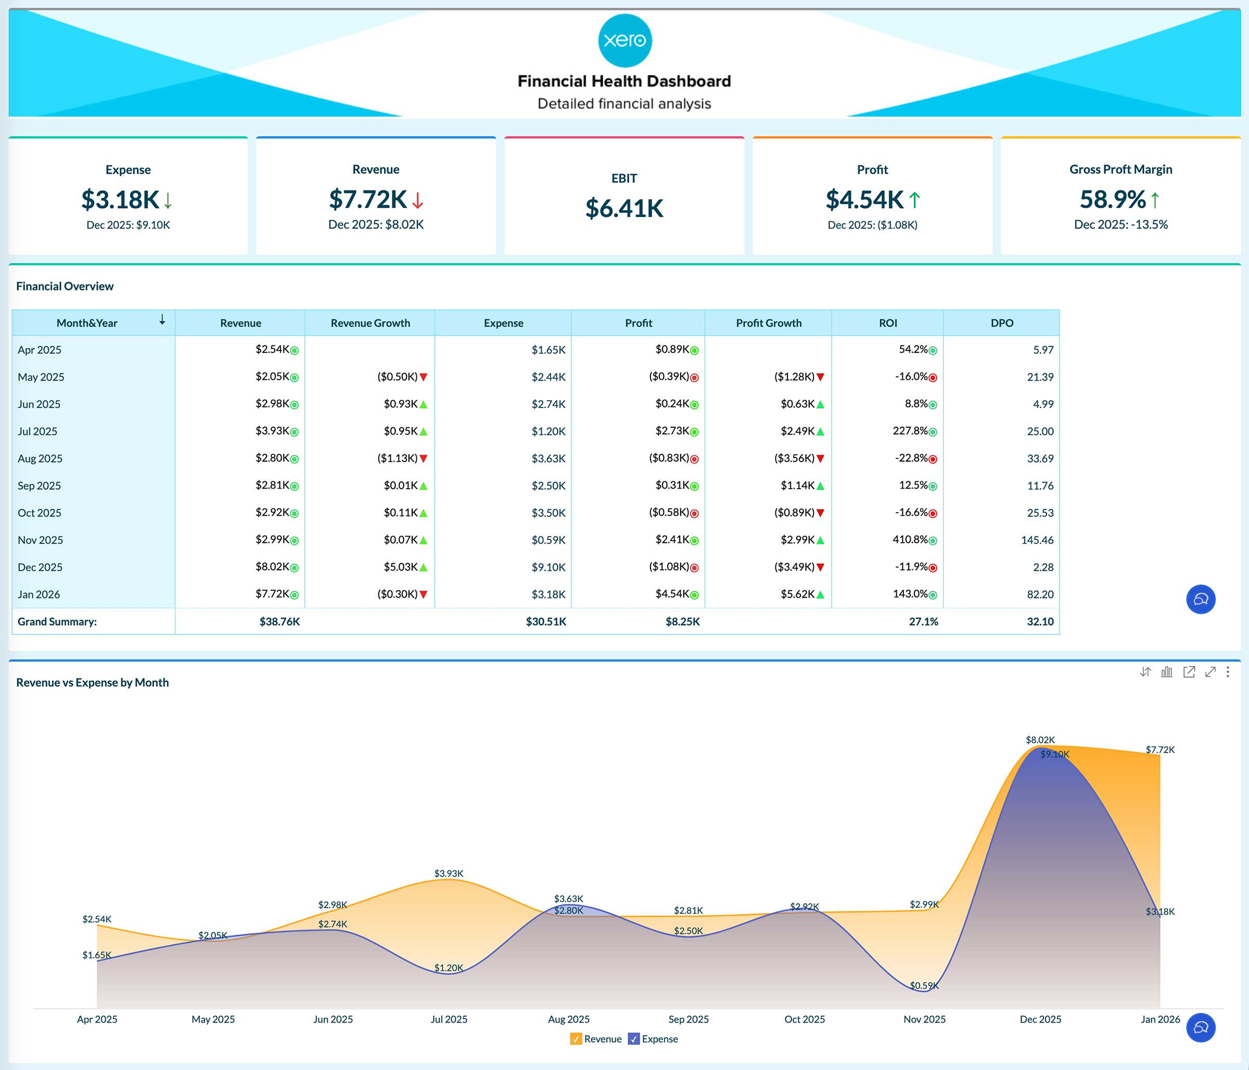Select the Expense KPI card
The image size is (1249, 1070).
click(x=128, y=196)
